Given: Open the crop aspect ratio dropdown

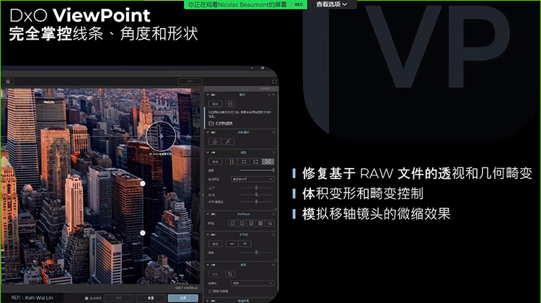Looking at the screenshot, I should coord(252,283).
